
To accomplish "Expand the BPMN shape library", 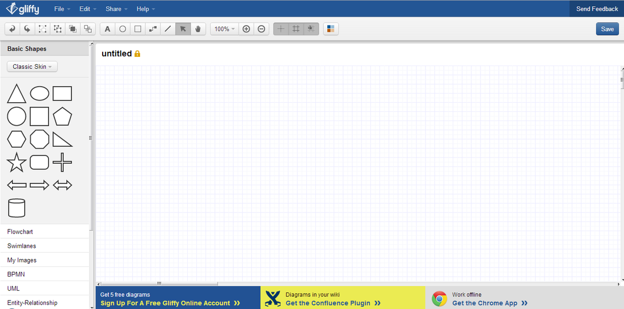I will (x=45, y=274).
